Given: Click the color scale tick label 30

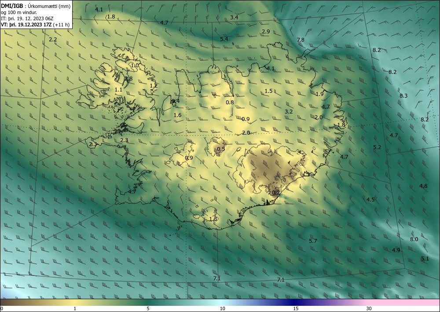Looking at the screenshot, I should [x=369, y=309].
